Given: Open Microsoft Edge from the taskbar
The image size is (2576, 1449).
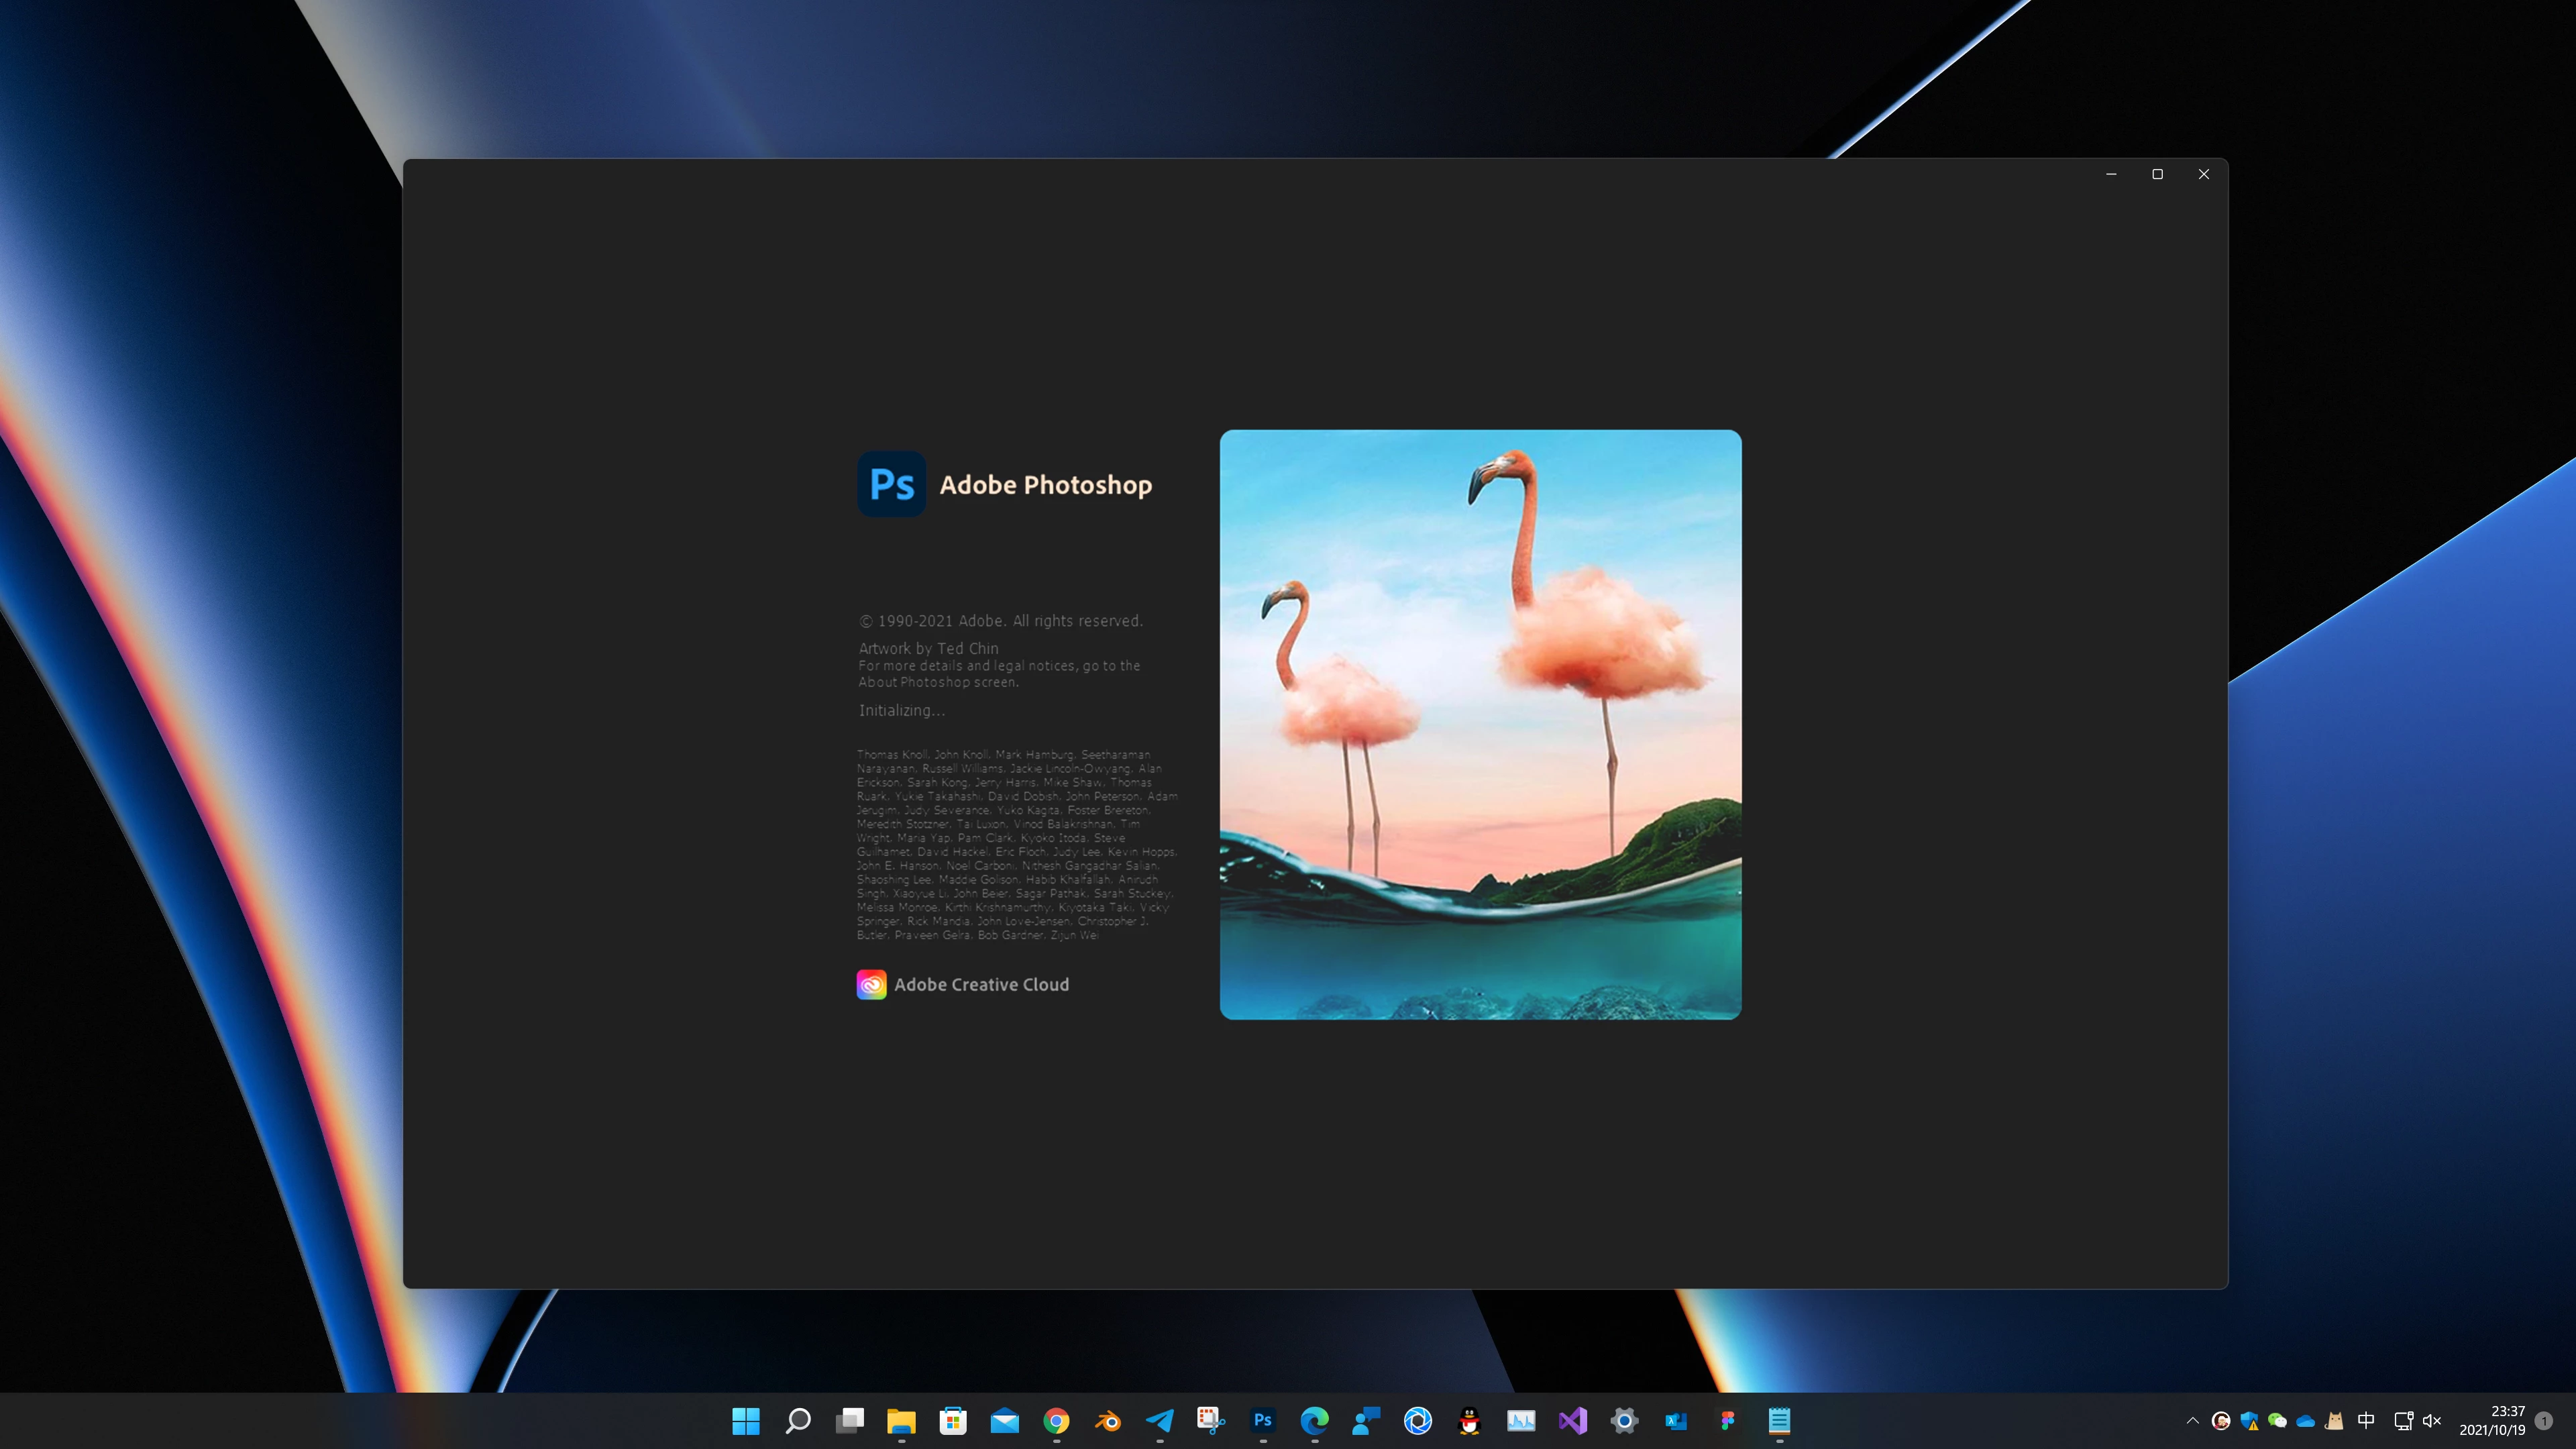Looking at the screenshot, I should click(x=1314, y=1420).
